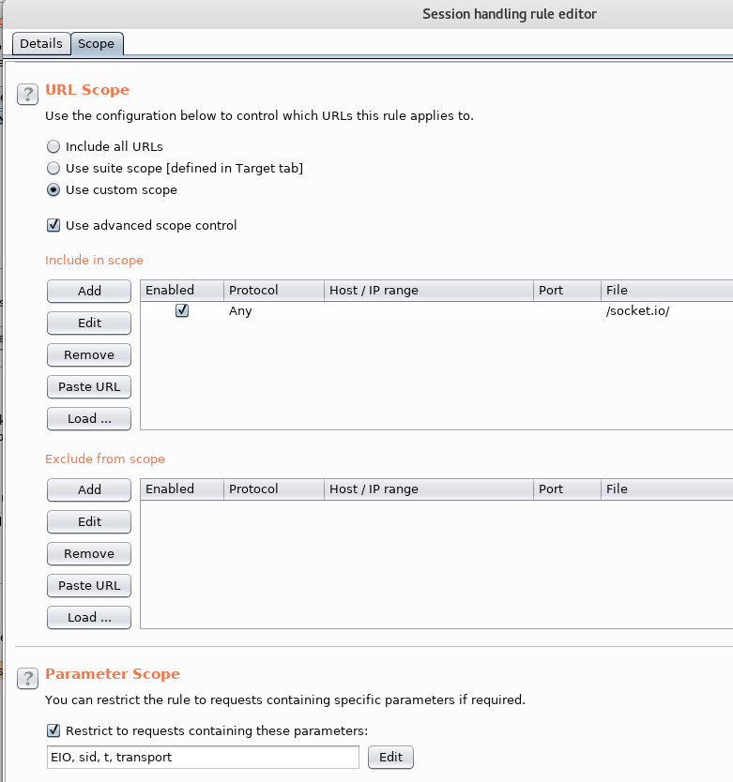Load entries into Exclude from scope

tap(89, 617)
